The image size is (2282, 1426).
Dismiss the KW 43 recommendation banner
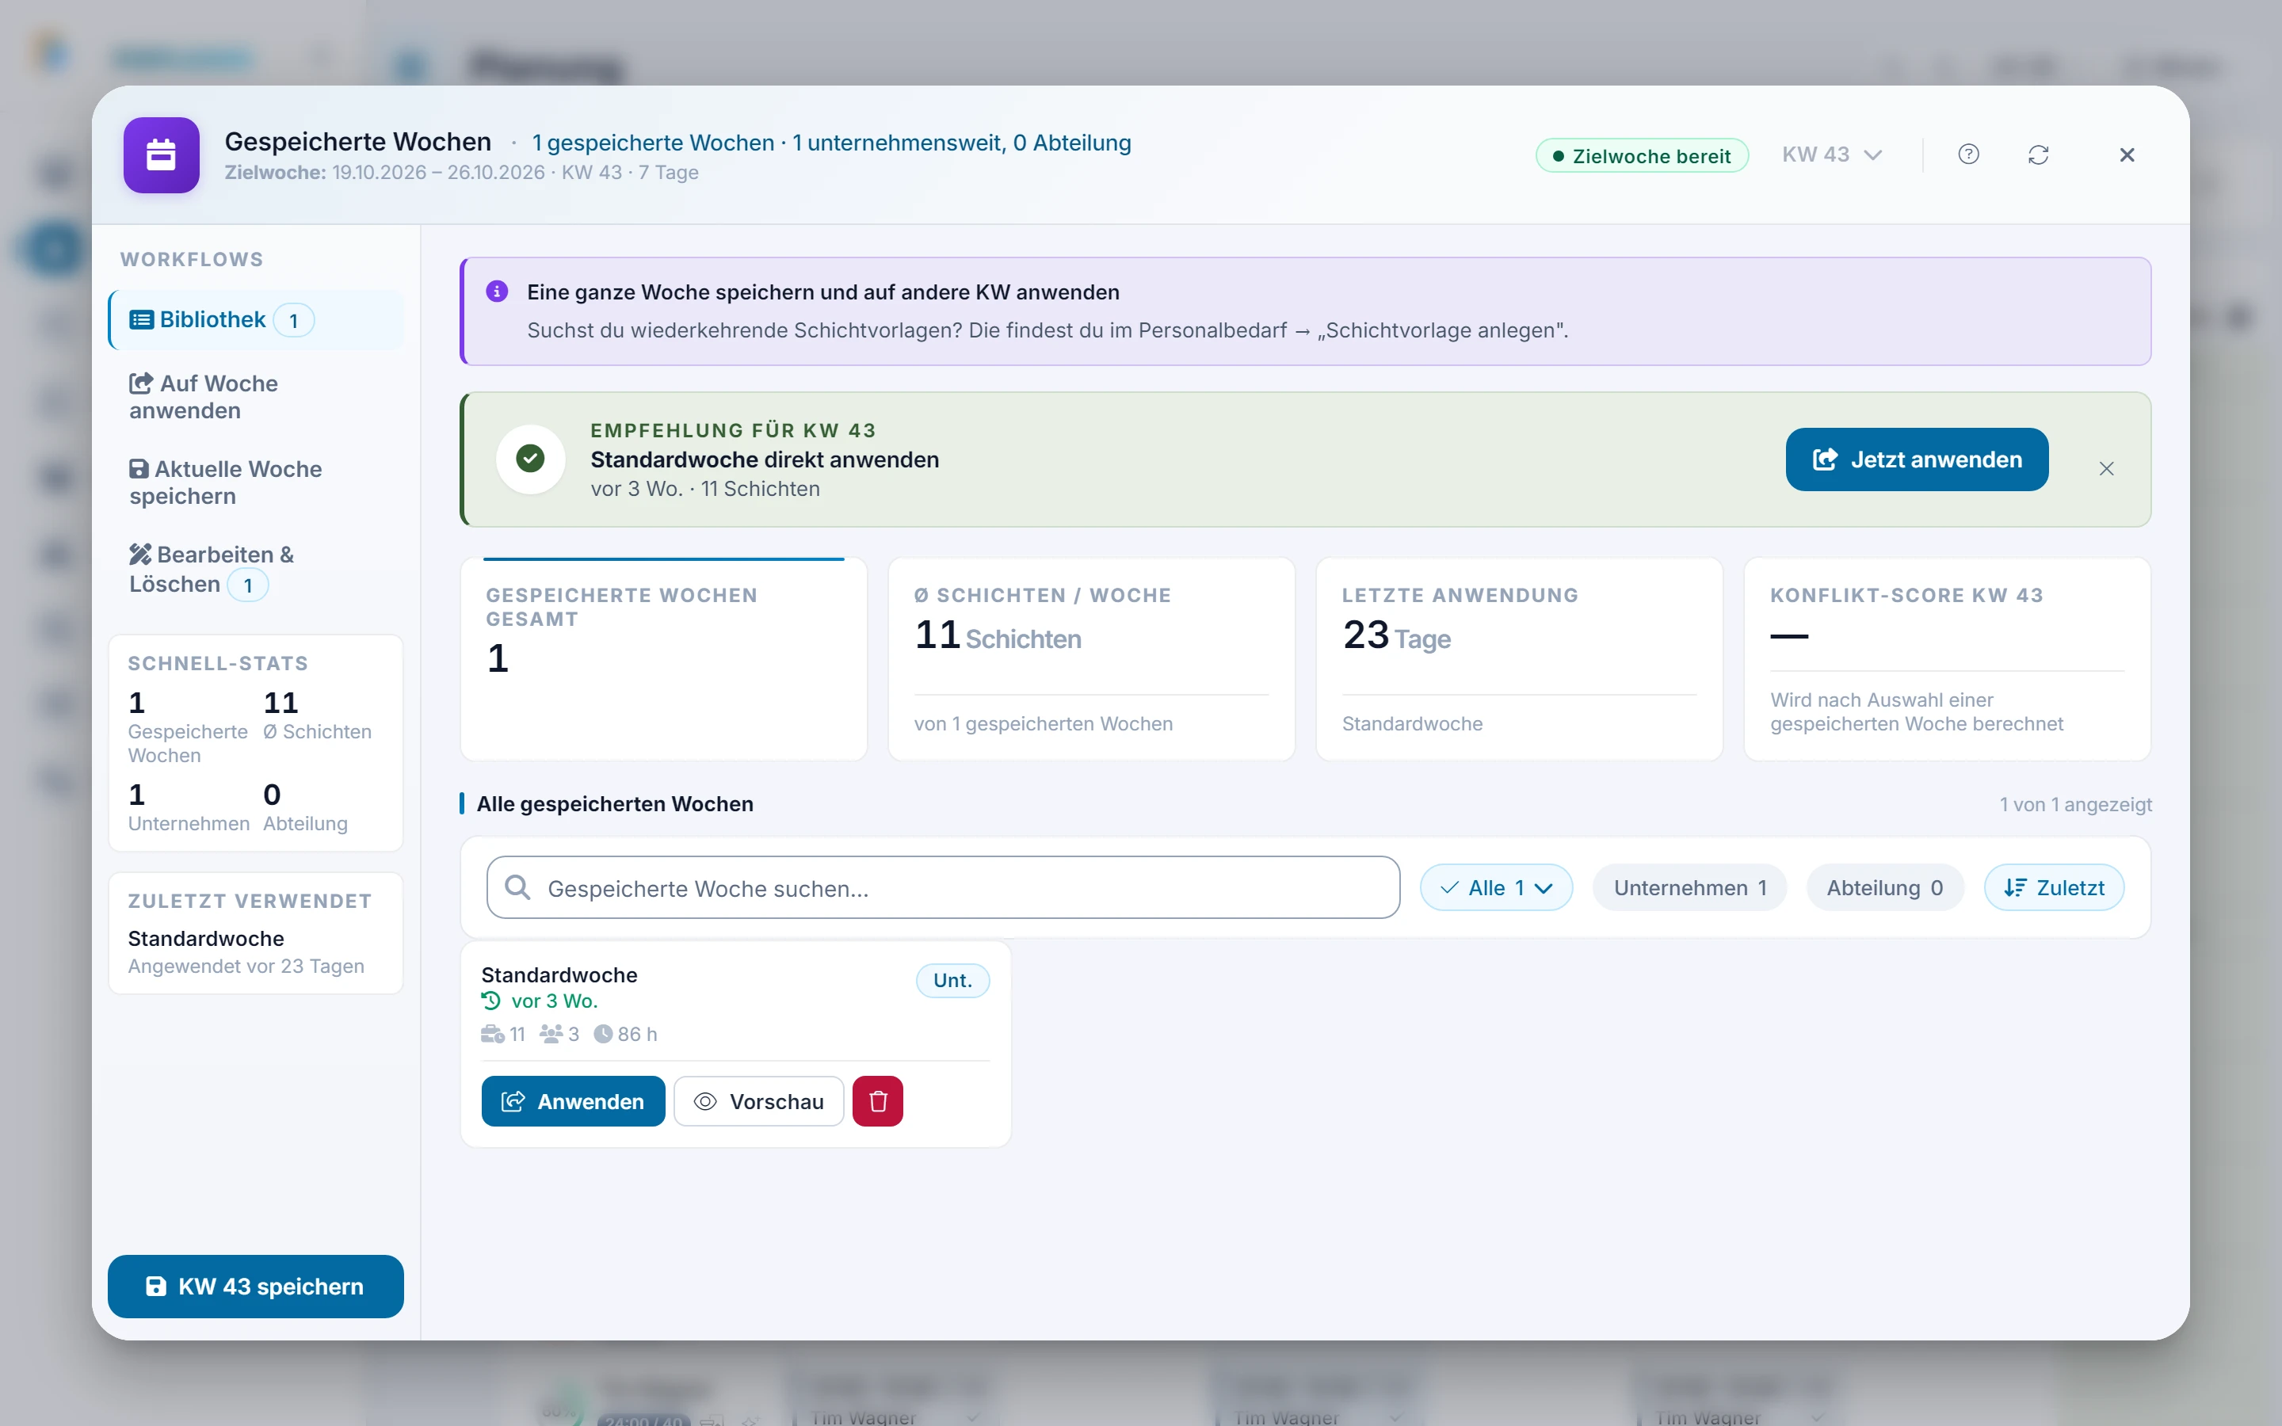click(2105, 469)
